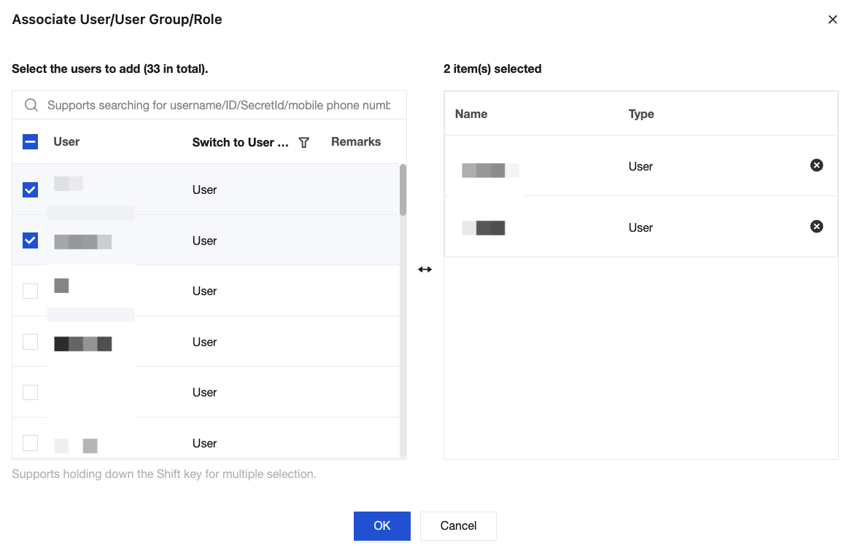Image resolution: width=852 pixels, height=548 pixels.
Task: Click the user list vertical scrollbar
Action: pyautogui.click(x=403, y=190)
